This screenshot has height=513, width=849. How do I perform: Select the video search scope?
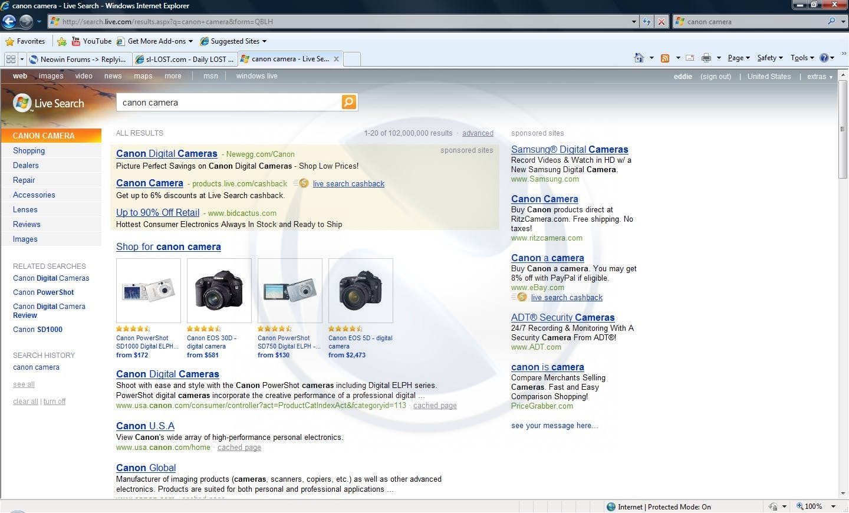coord(84,76)
